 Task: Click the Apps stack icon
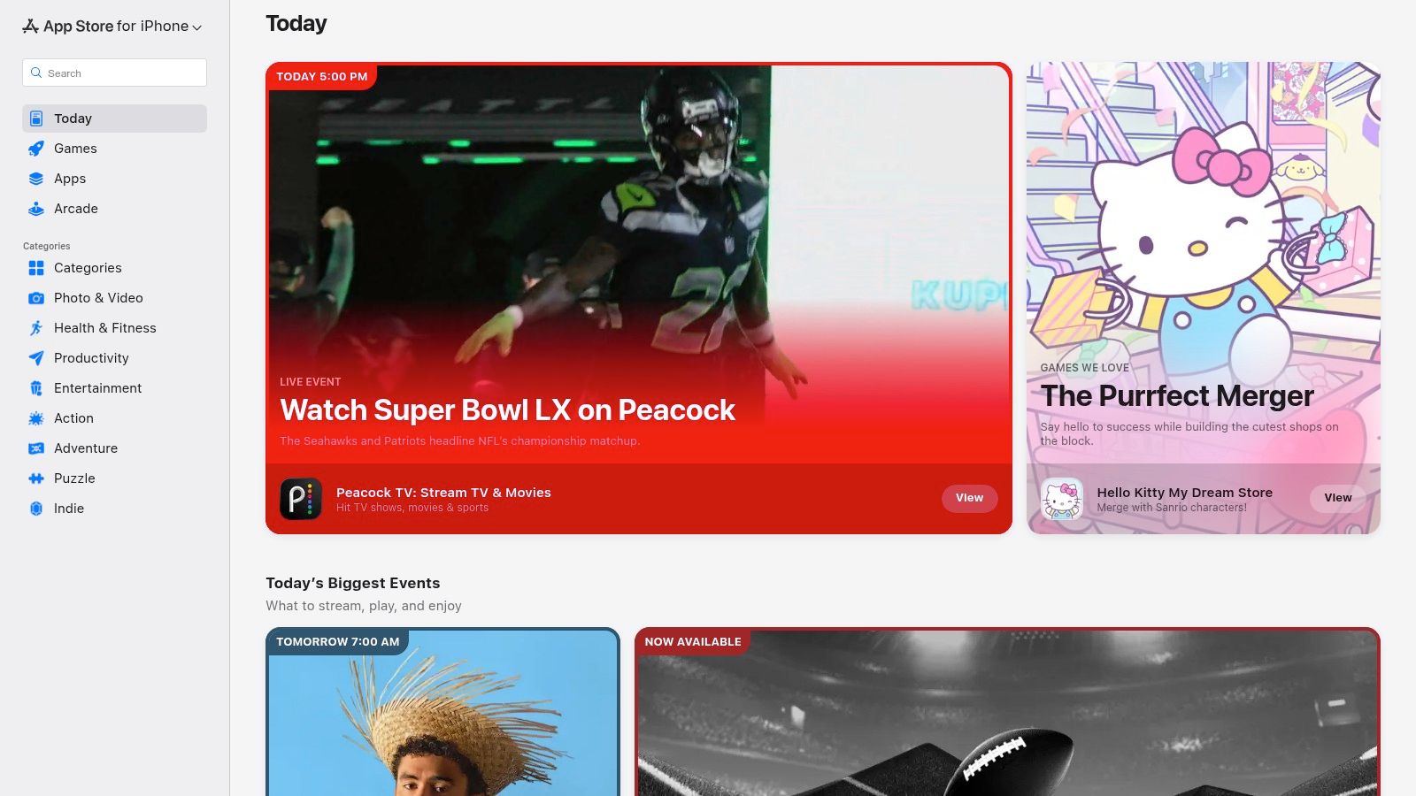36,179
